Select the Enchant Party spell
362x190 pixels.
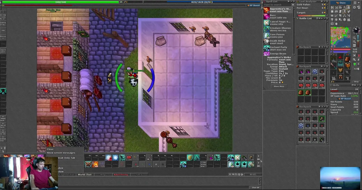pyautogui.click(x=278, y=48)
